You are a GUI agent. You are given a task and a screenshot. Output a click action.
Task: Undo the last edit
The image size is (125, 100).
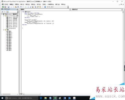pos(21,7)
